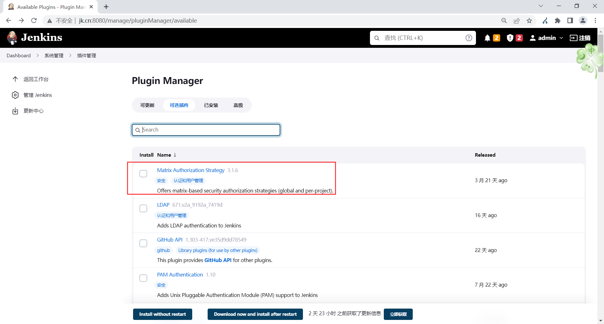The image size is (604, 324).
Task: Click the browser zoom magnifier icon
Action: (504, 20)
